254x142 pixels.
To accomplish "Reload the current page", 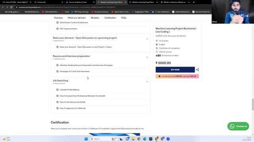I will [x=12, y=7].
